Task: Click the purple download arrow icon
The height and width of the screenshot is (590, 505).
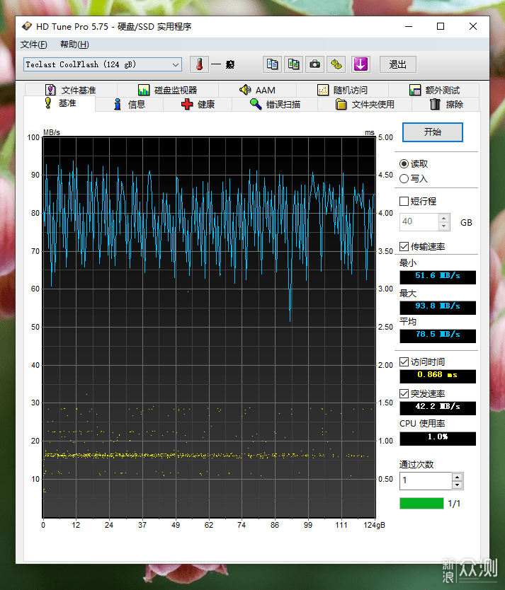Action: coord(361,64)
